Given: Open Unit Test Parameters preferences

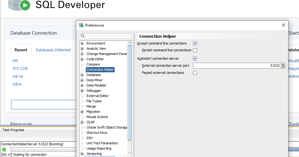Looking at the screenshot, I should click(x=102, y=143).
